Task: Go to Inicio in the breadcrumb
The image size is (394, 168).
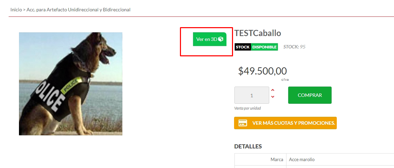Action: (16, 10)
